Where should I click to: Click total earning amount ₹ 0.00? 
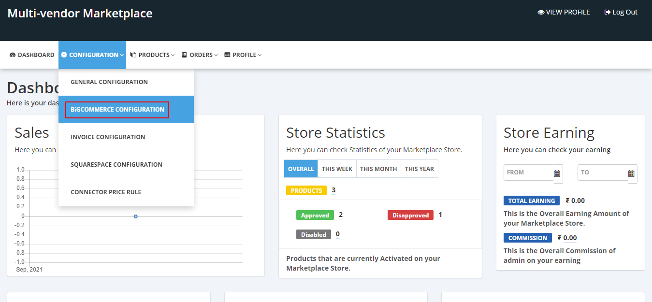575,201
